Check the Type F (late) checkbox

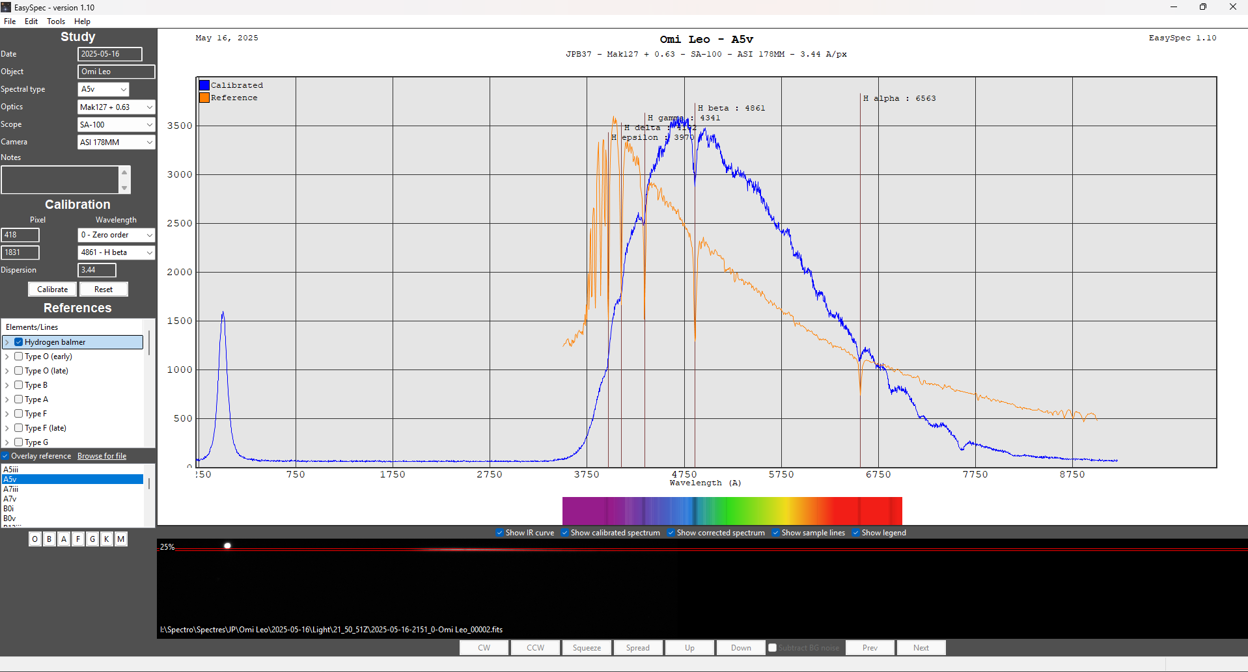19,428
